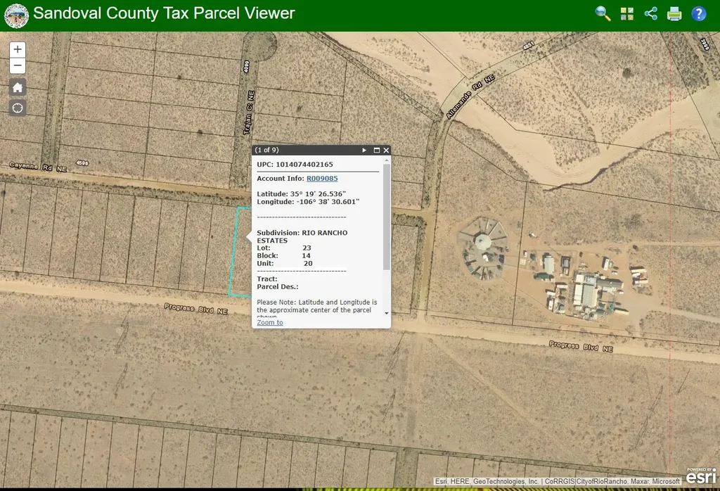Open the help question mark
The width and height of the screenshot is (720, 491).
coord(698,13)
